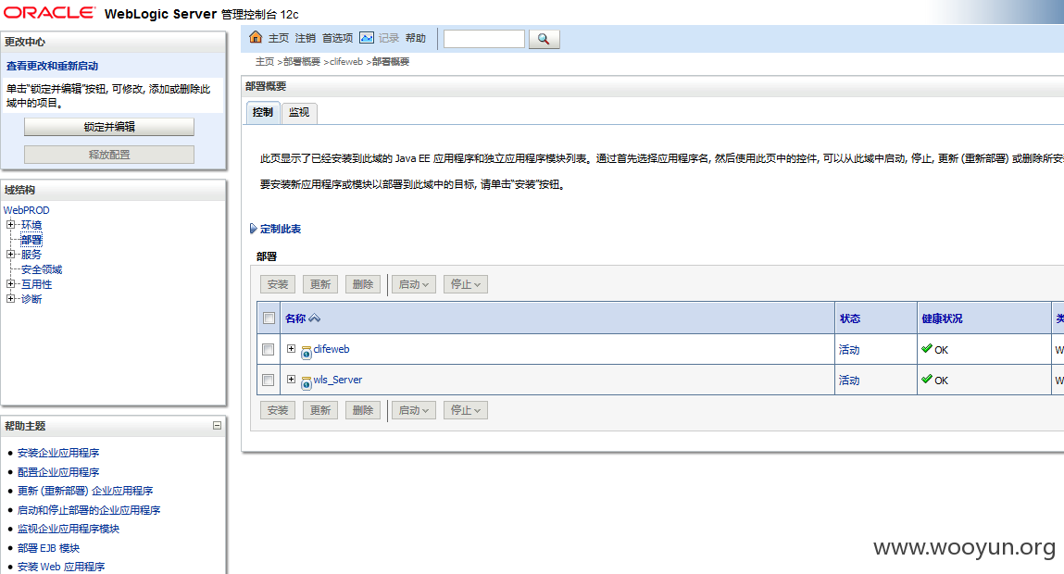This screenshot has width=1064, height=574.
Task: Expand the clifeweb deployment row
Action: tap(291, 349)
